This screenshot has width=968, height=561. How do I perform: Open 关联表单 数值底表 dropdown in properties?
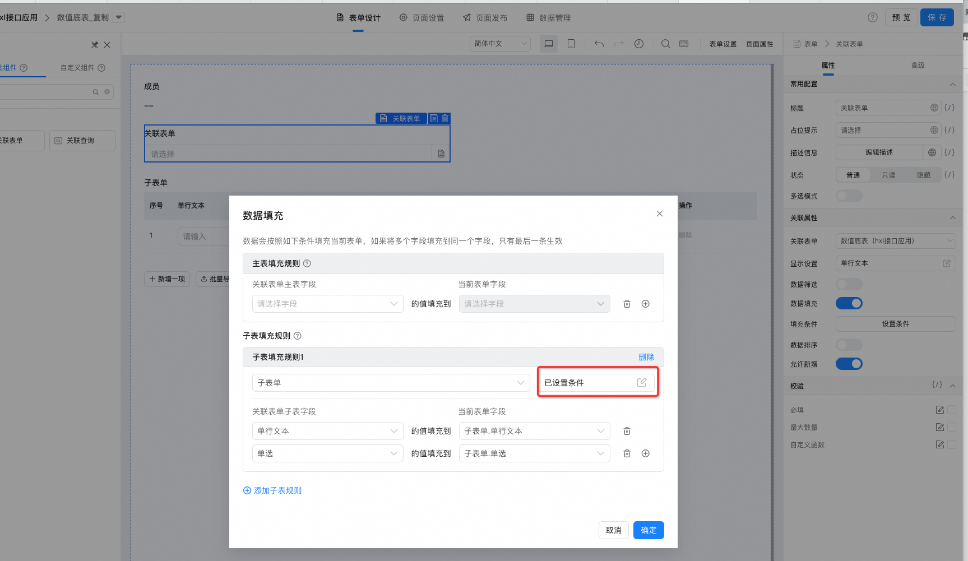click(x=896, y=241)
